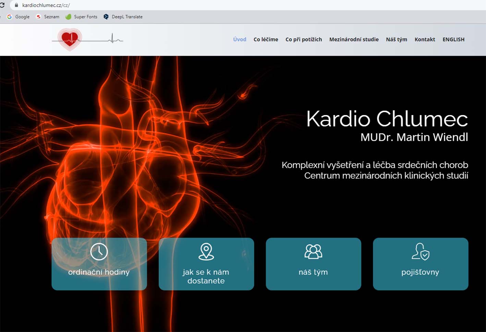The width and height of the screenshot is (486, 332).
Task: Open the Mezinárodní studie menu item
Action: (x=354, y=39)
